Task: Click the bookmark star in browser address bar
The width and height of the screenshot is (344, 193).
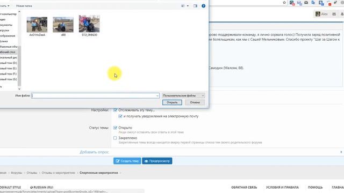Action: [x=284, y=3]
